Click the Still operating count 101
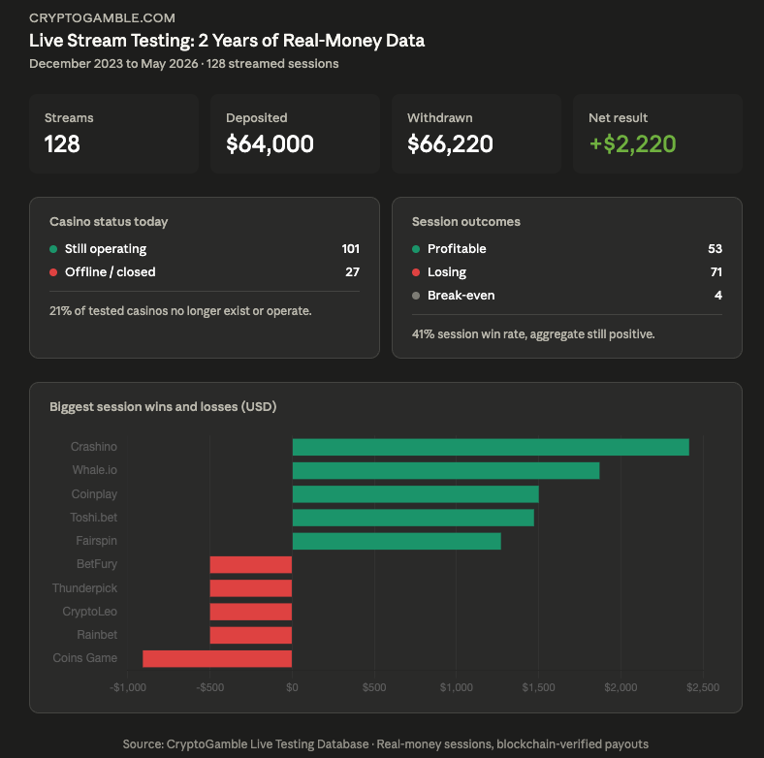Screen dimensions: 764x758 click(x=350, y=249)
